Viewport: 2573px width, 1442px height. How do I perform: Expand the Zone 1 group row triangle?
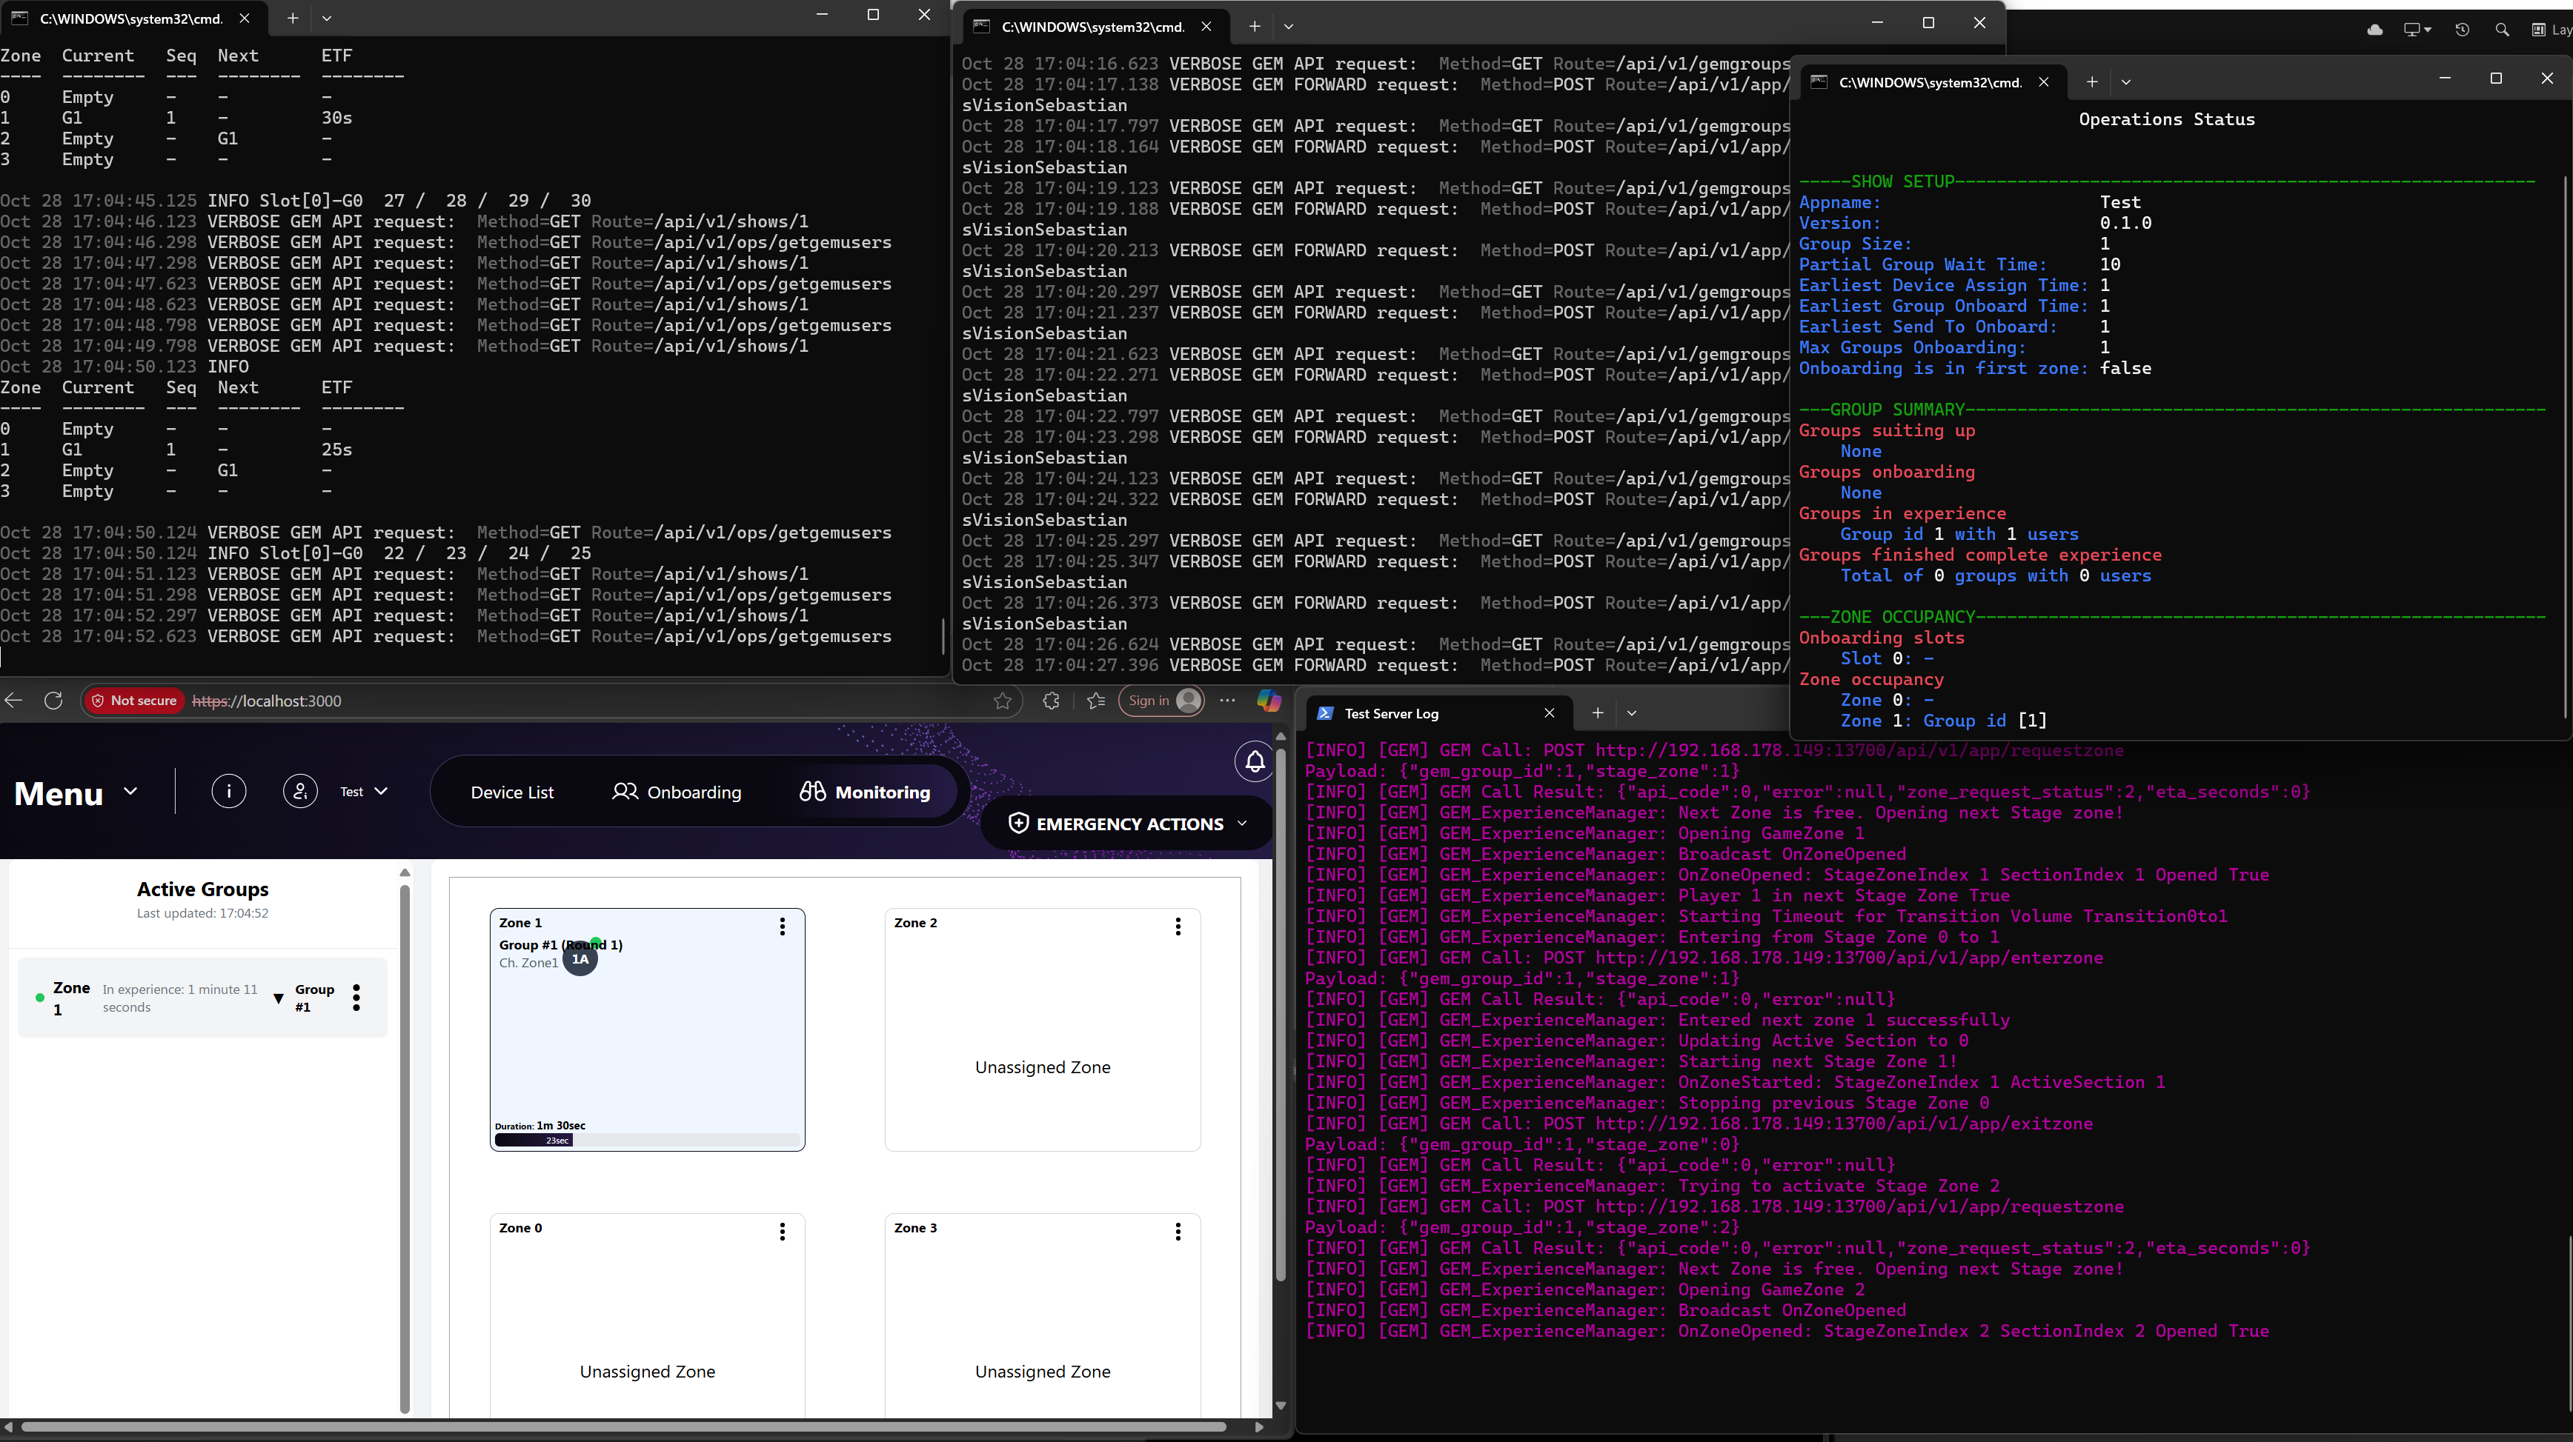pyautogui.click(x=278, y=998)
